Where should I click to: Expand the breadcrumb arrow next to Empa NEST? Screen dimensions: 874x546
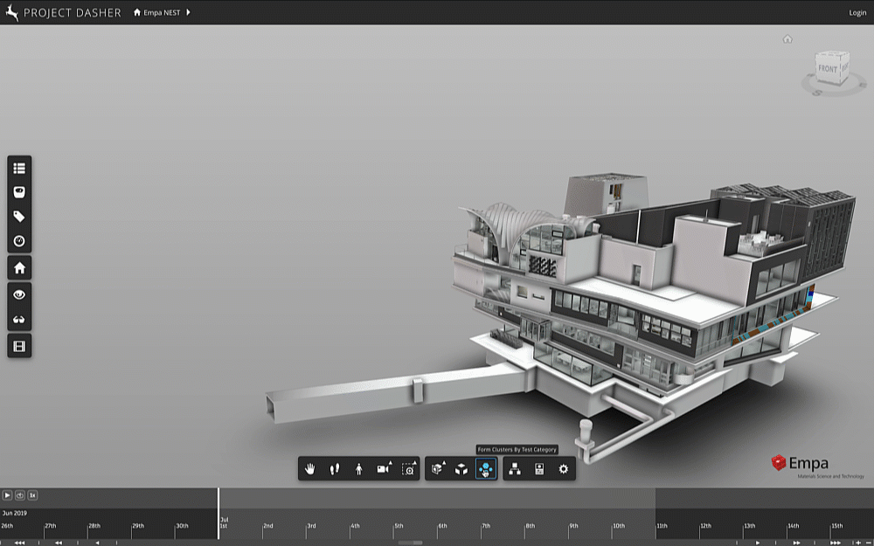click(187, 12)
